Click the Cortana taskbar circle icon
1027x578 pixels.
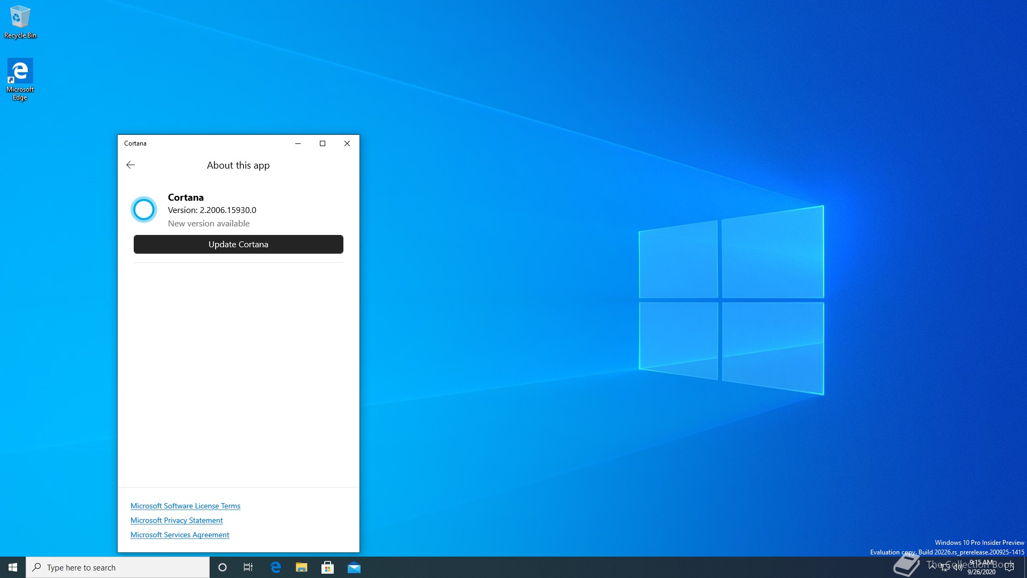[223, 567]
